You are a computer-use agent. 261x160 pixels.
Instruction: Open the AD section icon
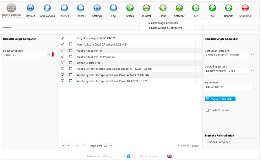point(196,8)
